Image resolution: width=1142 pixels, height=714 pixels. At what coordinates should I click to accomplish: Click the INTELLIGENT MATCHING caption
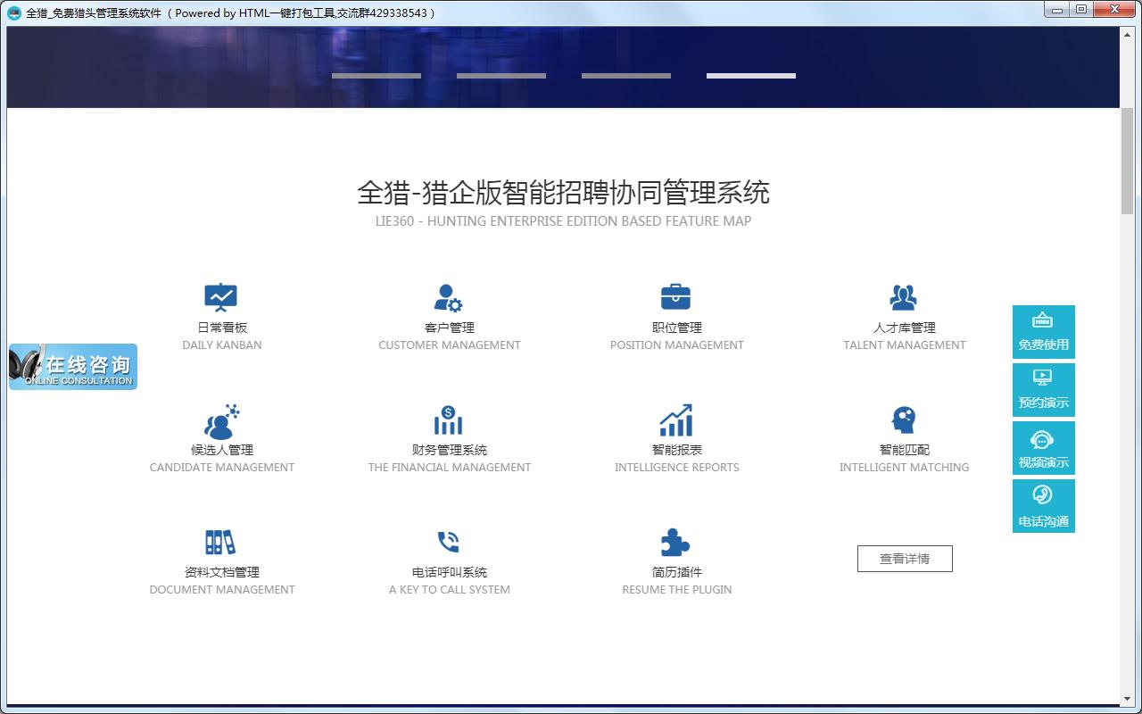click(905, 468)
